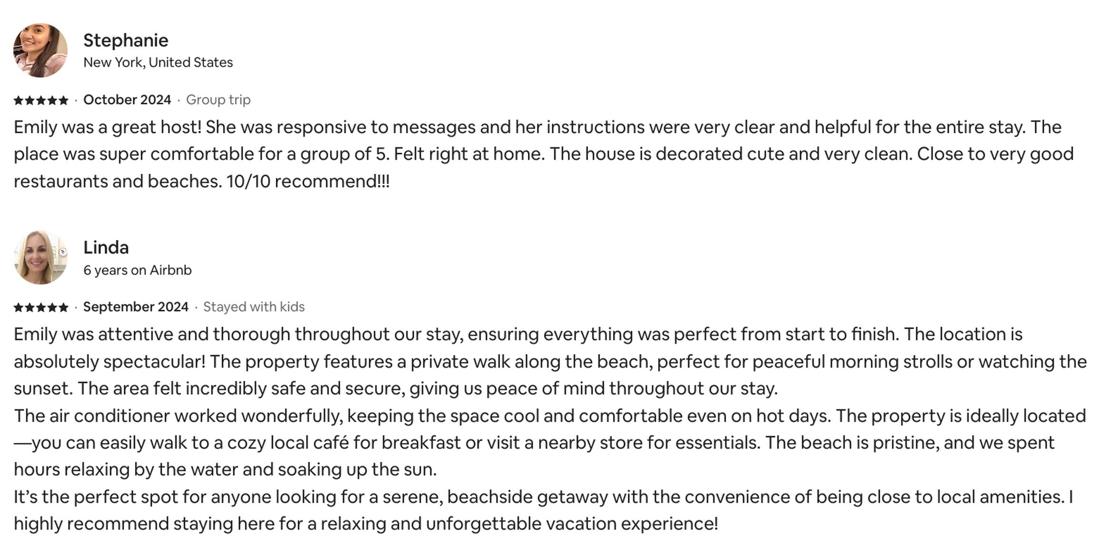The height and width of the screenshot is (548, 1099).
Task: Open Linda's profile photo
Action: pyautogui.click(x=40, y=258)
